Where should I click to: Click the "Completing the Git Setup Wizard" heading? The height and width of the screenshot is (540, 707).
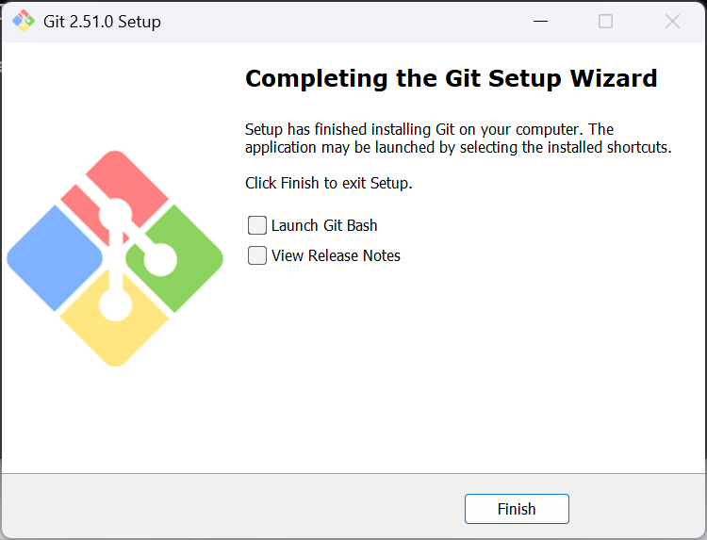tap(451, 78)
